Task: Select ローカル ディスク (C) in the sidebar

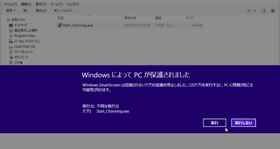Action: pyautogui.click(x=27, y=41)
